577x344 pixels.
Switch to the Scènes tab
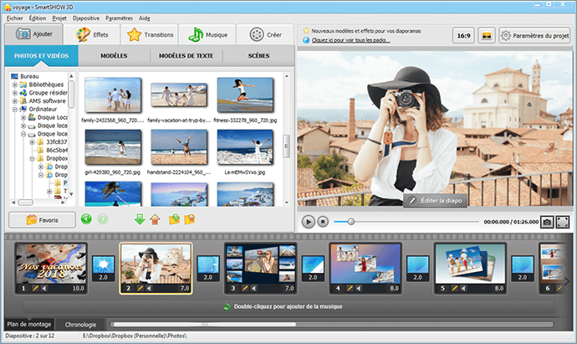click(258, 55)
